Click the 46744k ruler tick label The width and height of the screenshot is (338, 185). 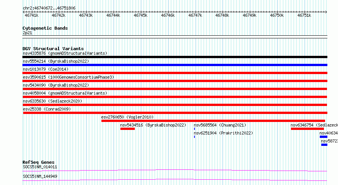point(113,16)
